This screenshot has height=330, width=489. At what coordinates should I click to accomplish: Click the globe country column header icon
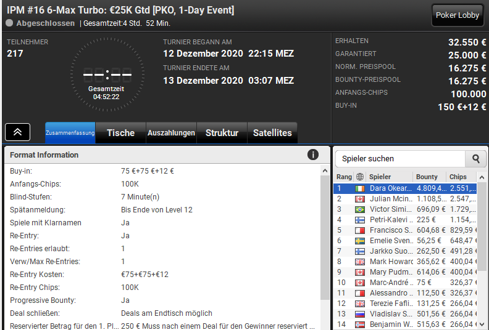[360, 177]
